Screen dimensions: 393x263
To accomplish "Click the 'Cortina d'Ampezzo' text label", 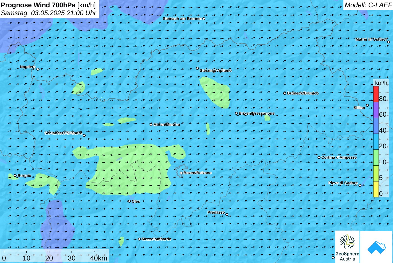I will [339, 157].
